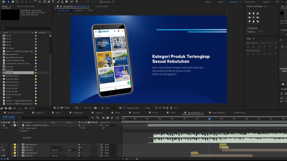
Task: Select the Brush tool
Action: (x=58, y=2)
